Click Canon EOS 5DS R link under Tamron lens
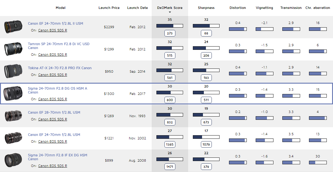 click(52, 55)
